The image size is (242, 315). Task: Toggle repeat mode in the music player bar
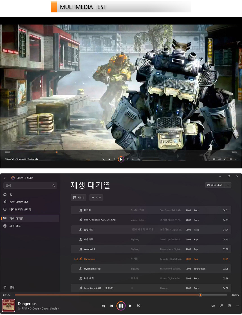[139, 306]
